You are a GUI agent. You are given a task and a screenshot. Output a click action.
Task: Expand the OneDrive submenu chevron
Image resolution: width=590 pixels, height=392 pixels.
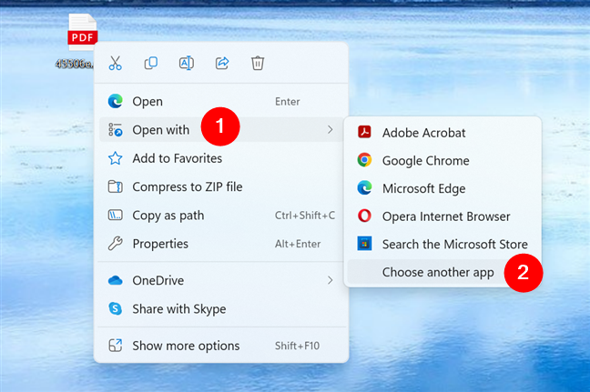click(x=330, y=280)
